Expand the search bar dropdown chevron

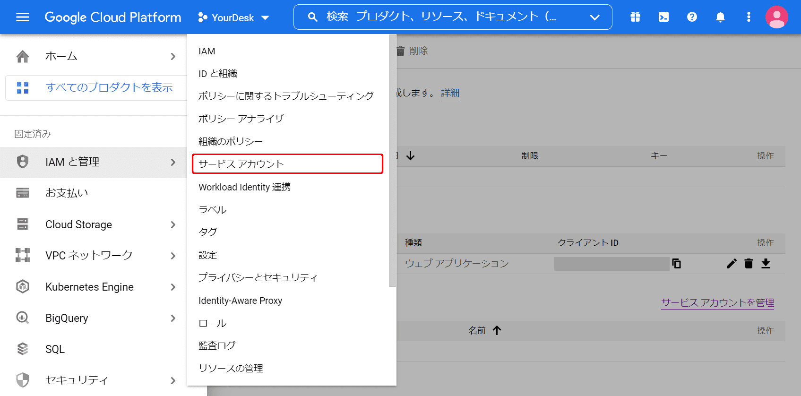click(594, 17)
